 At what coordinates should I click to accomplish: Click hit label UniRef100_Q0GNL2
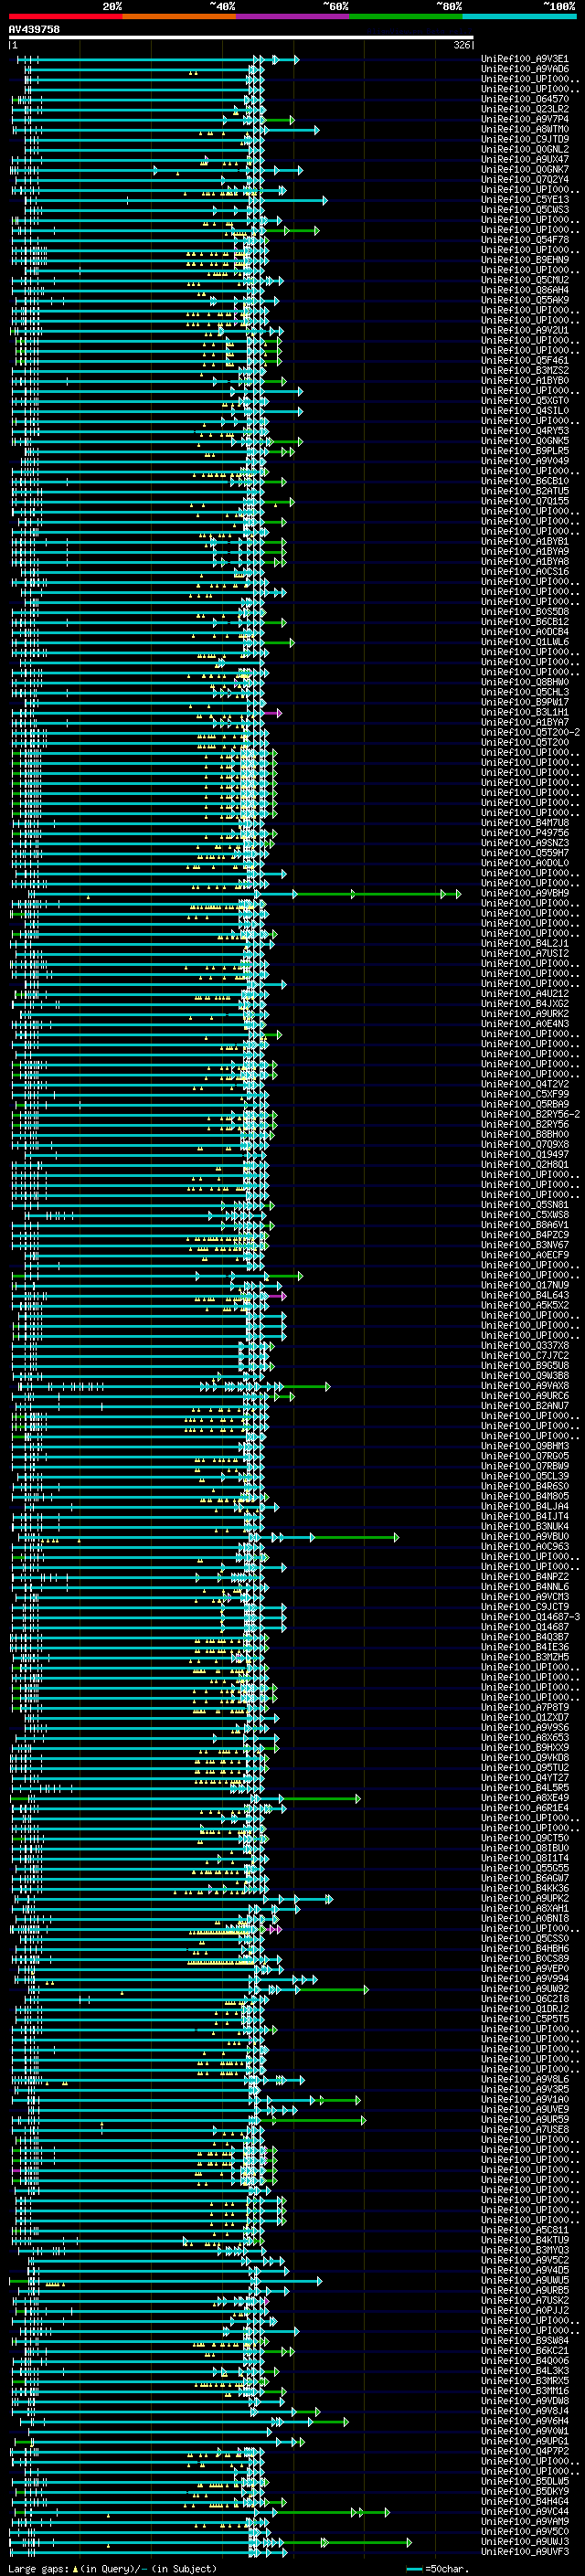[x=524, y=149]
